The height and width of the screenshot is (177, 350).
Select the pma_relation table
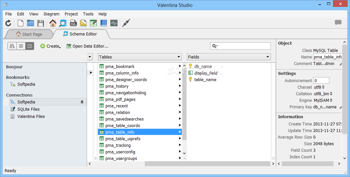140,112
